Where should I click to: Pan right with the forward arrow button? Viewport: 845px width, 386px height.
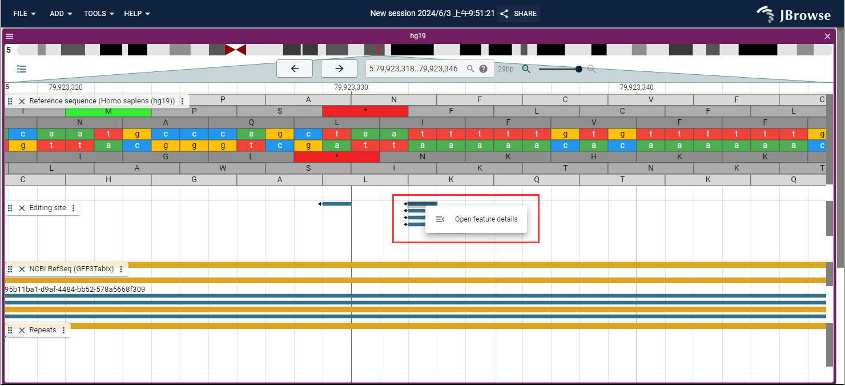pos(339,69)
